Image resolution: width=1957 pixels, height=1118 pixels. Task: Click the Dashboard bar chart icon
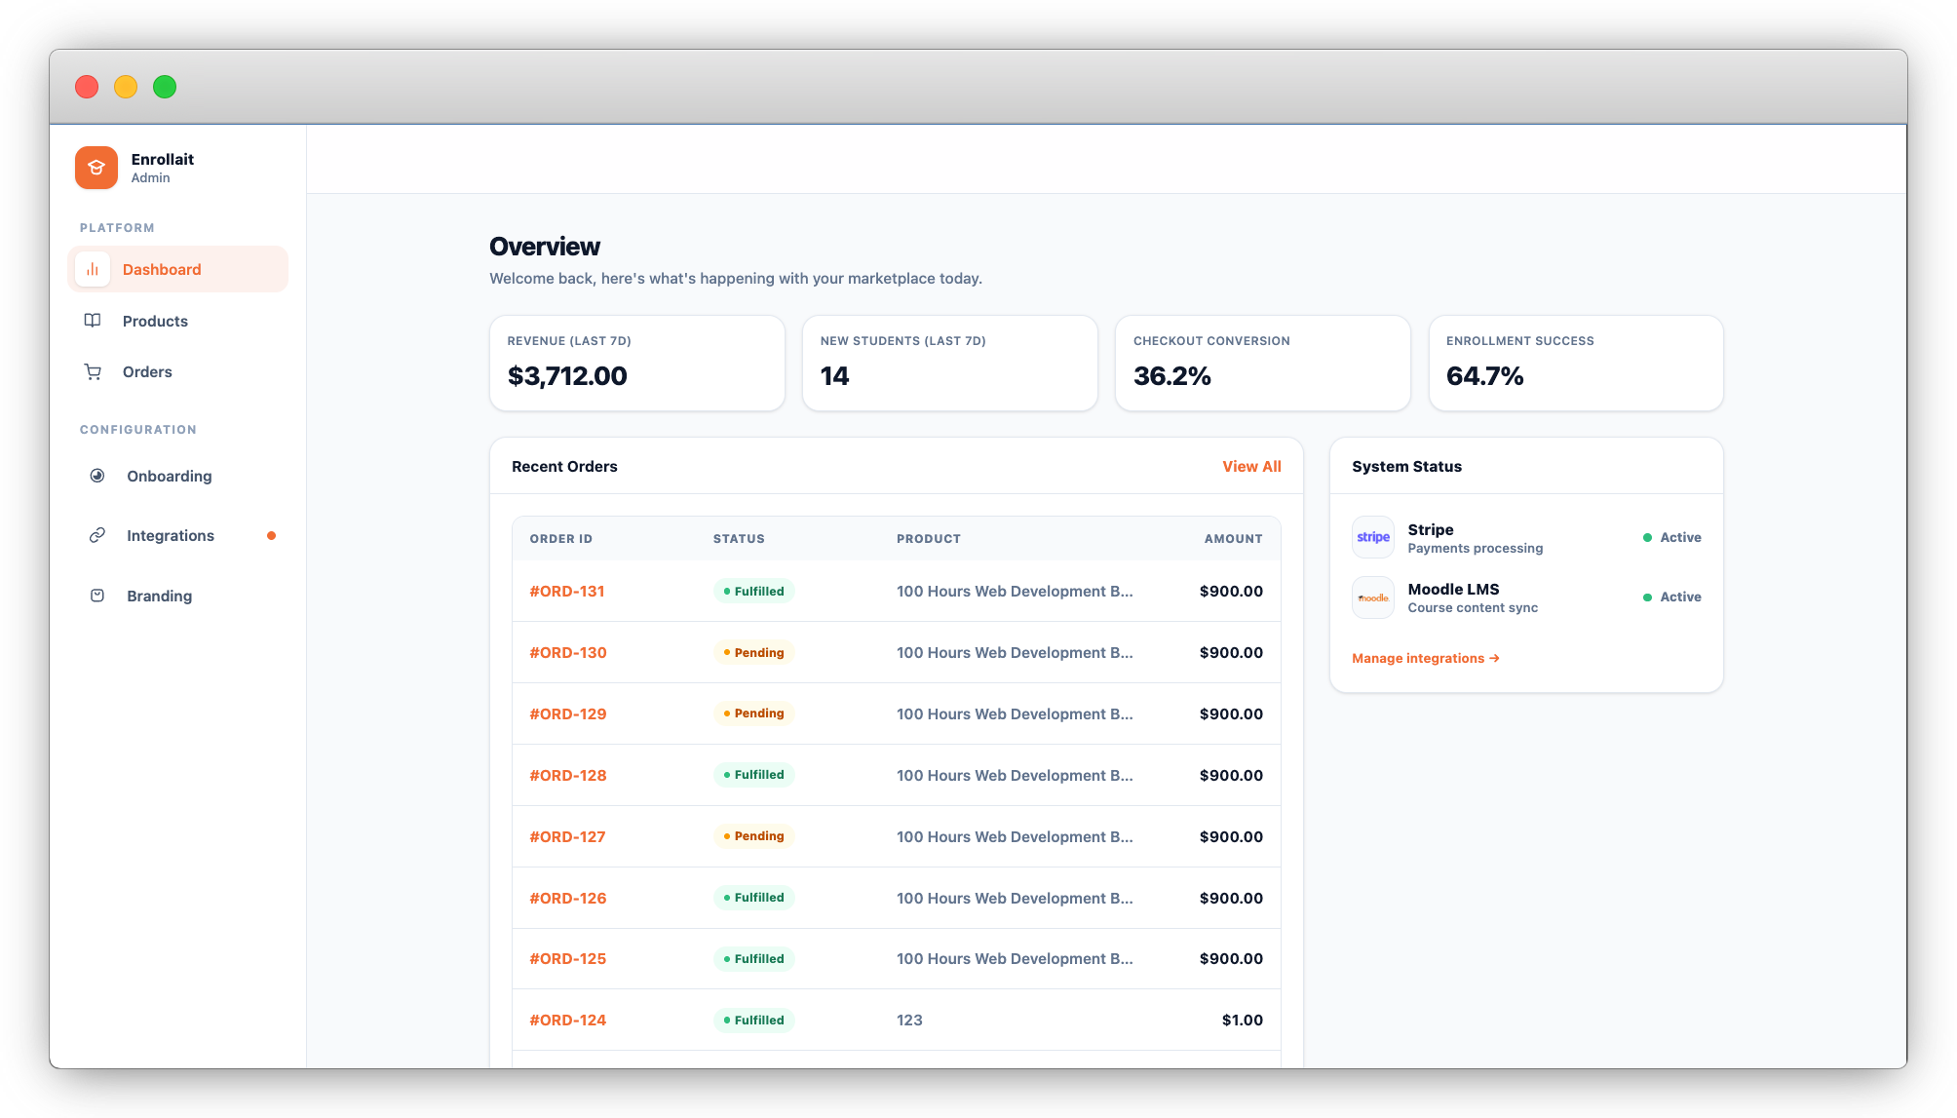(x=93, y=269)
